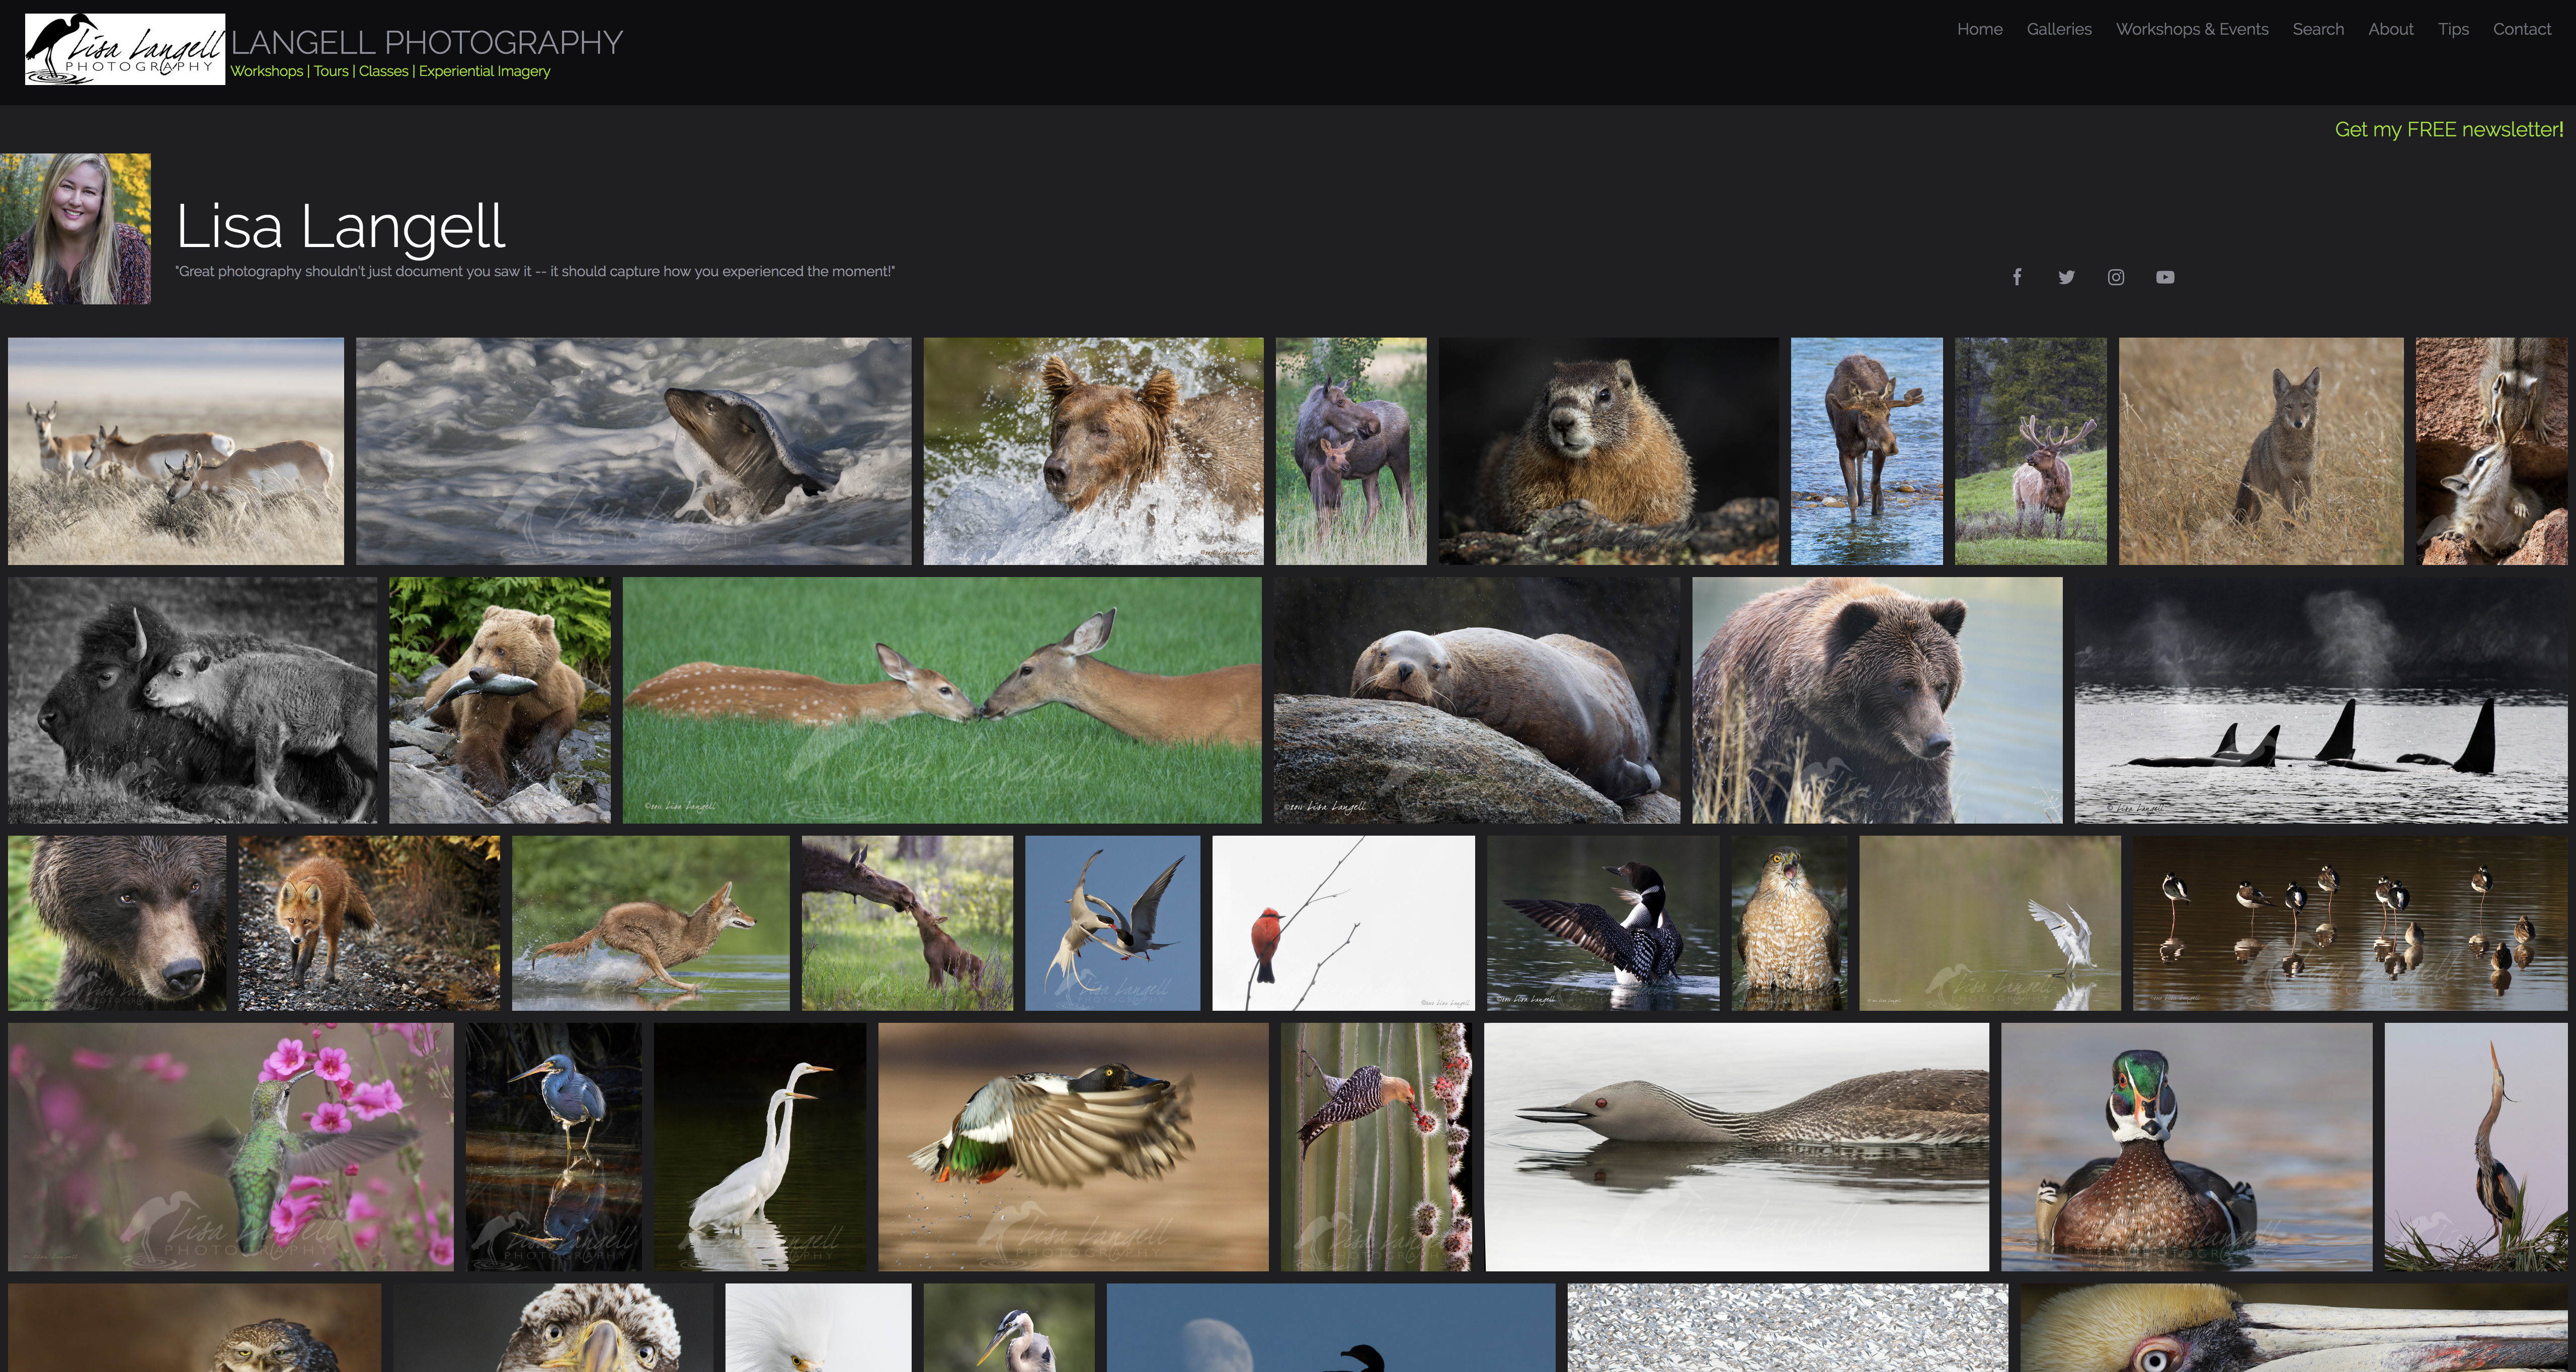
Task: Open the Search page
Action: pos(2318,29)
